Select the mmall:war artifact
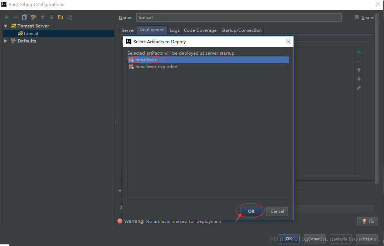Viewport: 384px width, 246px height. [208, 60]
